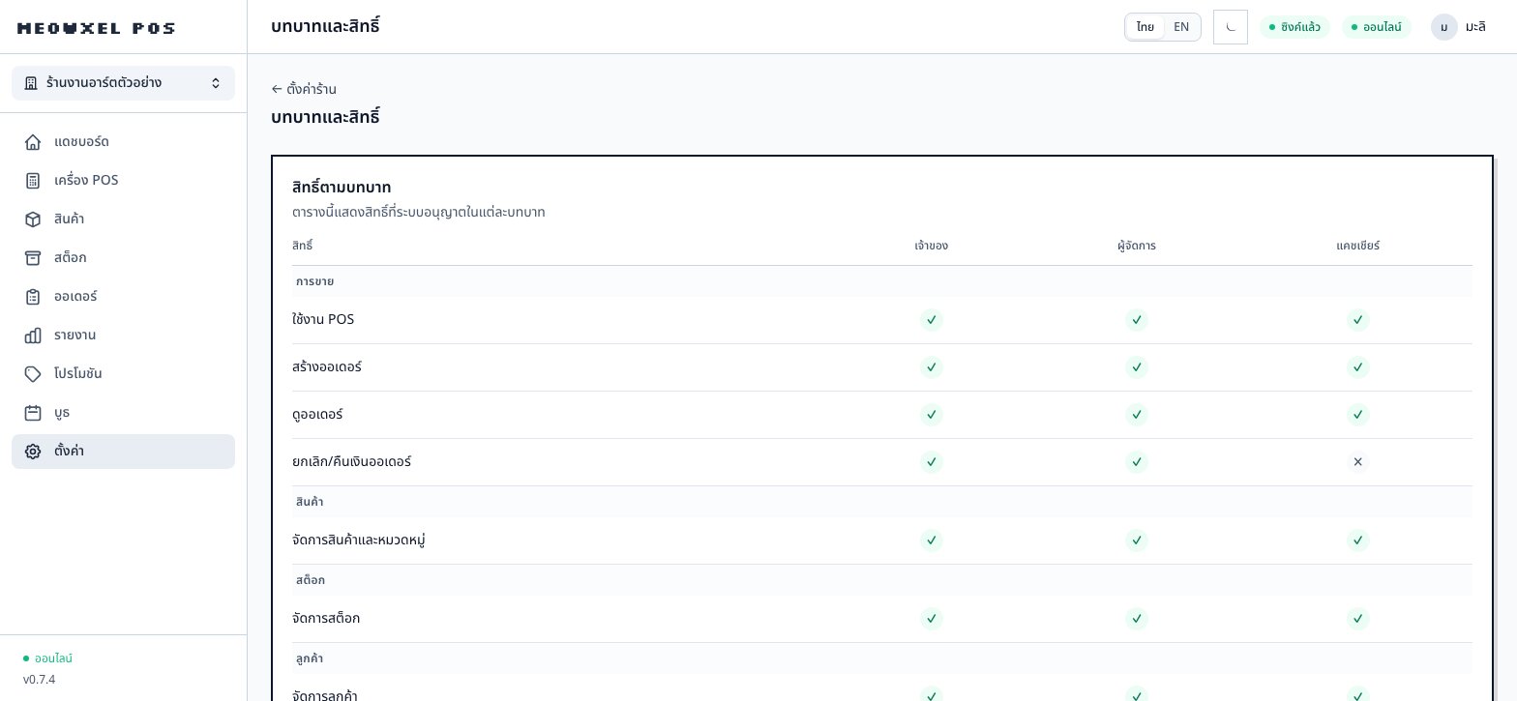This screenshot has height=701, width=1517.
Task: Click cashier checkmark for ใช้งาน POS
Action: click(1357, 320)
